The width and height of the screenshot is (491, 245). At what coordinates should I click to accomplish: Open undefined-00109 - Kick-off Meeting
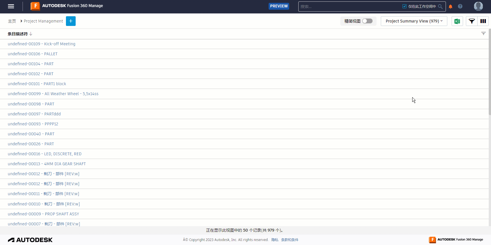(x=42, y=44)
